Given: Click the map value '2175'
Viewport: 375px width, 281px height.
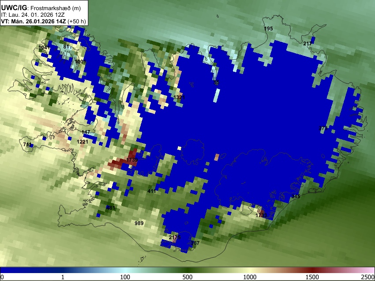Looking at the screenshot, I should [175, 237].
